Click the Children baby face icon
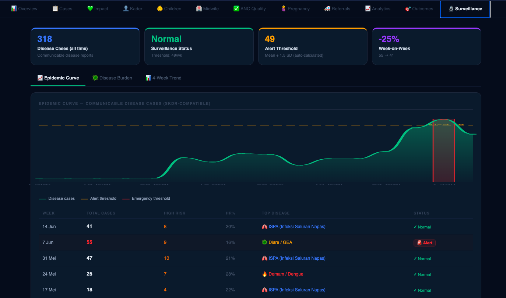506x298 pixels. click(x=160, y=8)
